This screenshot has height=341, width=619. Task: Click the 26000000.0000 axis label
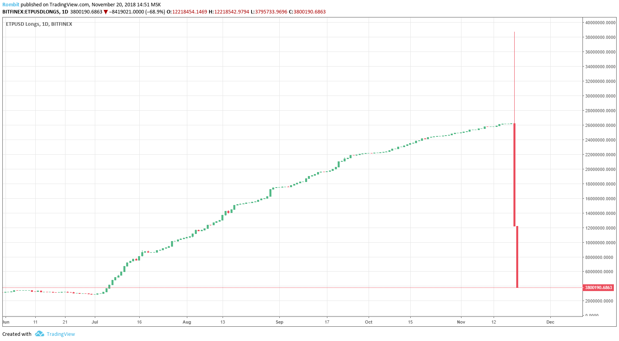point(600,125)
